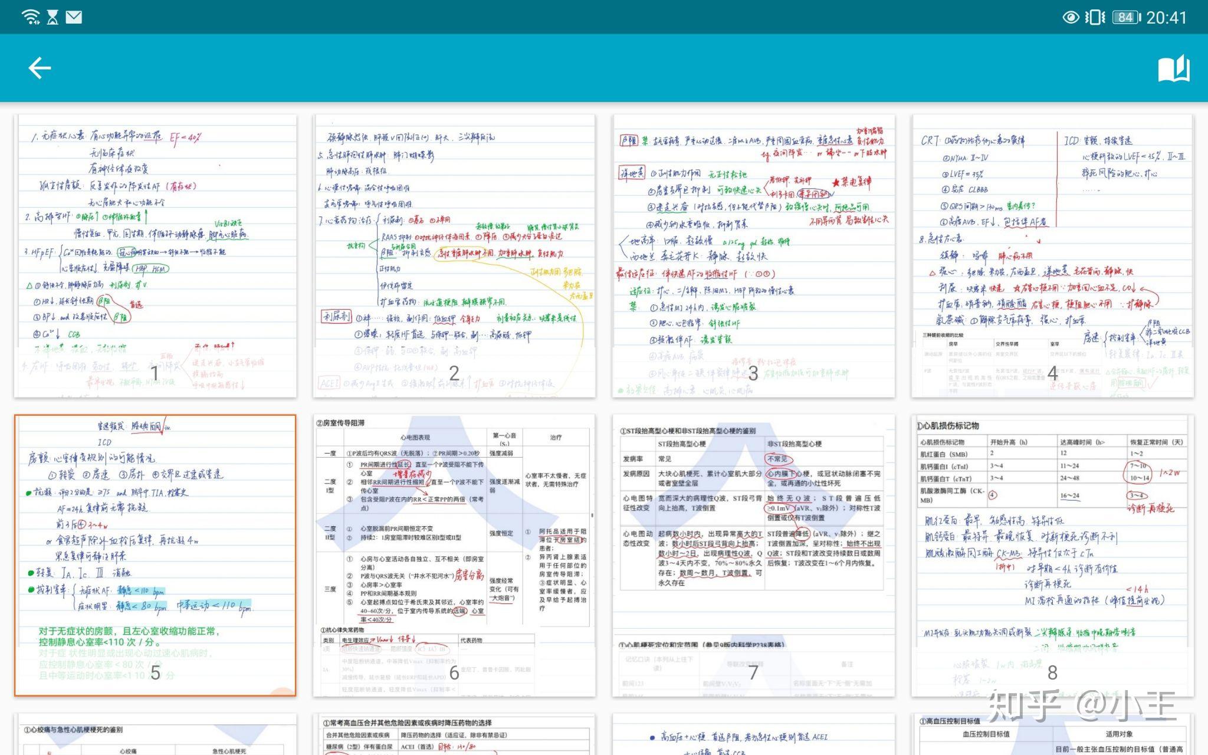The width and height of the screenshot is (1208, 755).
Task: Open partial thumbnail with handwritten 高血压 note
Action: pyautogui.click(x=753, y=734)
